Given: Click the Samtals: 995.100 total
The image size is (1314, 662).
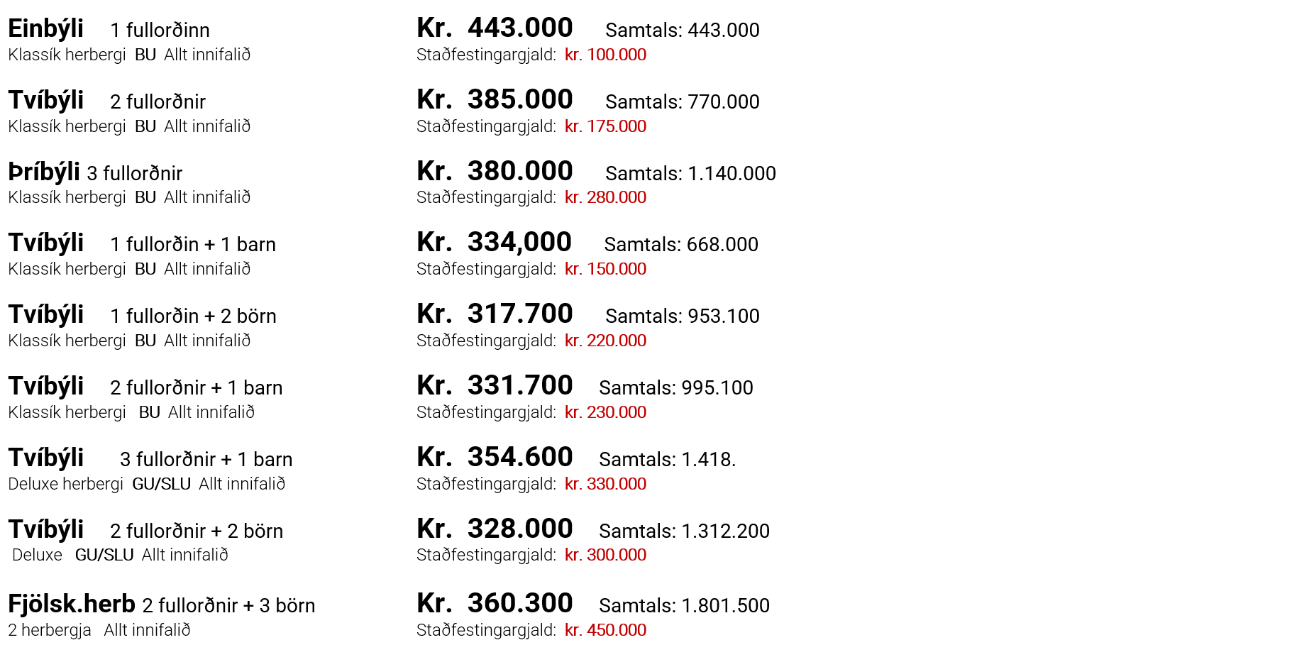Looking at the screenshot, I should click(675, 388).
